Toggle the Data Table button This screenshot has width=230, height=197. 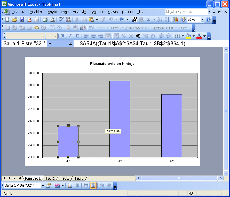coord(77,185)
